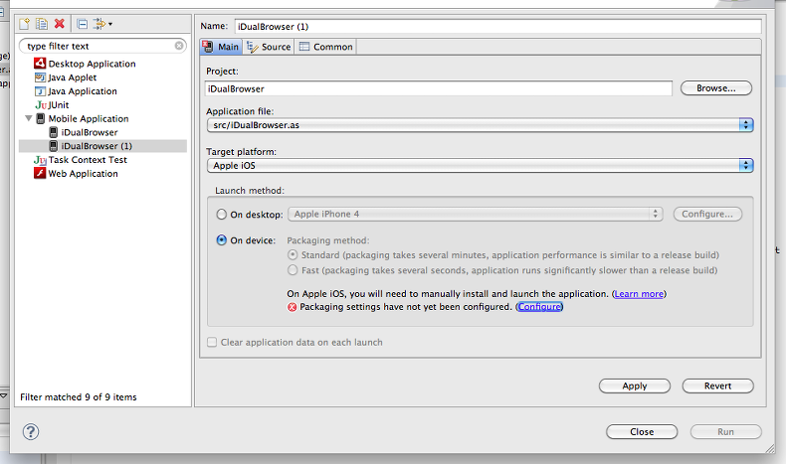Open the Target platform dropdown
The image size is (786, 464).
pos(481,165)
